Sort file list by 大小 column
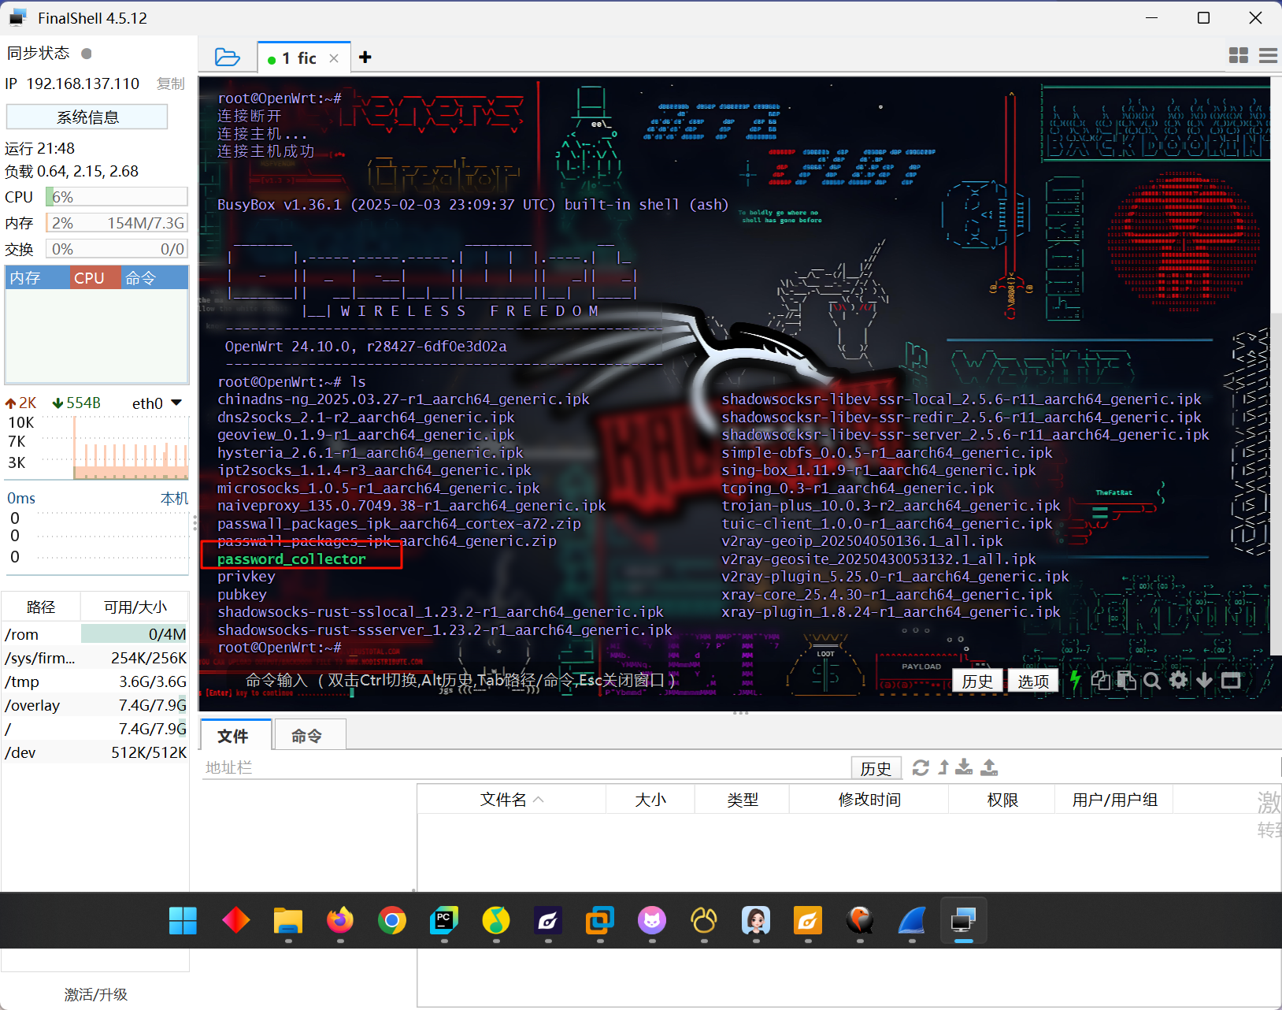 [650, 800]
